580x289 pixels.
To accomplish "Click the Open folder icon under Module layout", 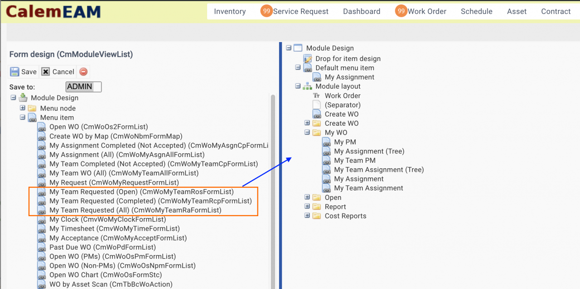I will (x=317, y=198).
